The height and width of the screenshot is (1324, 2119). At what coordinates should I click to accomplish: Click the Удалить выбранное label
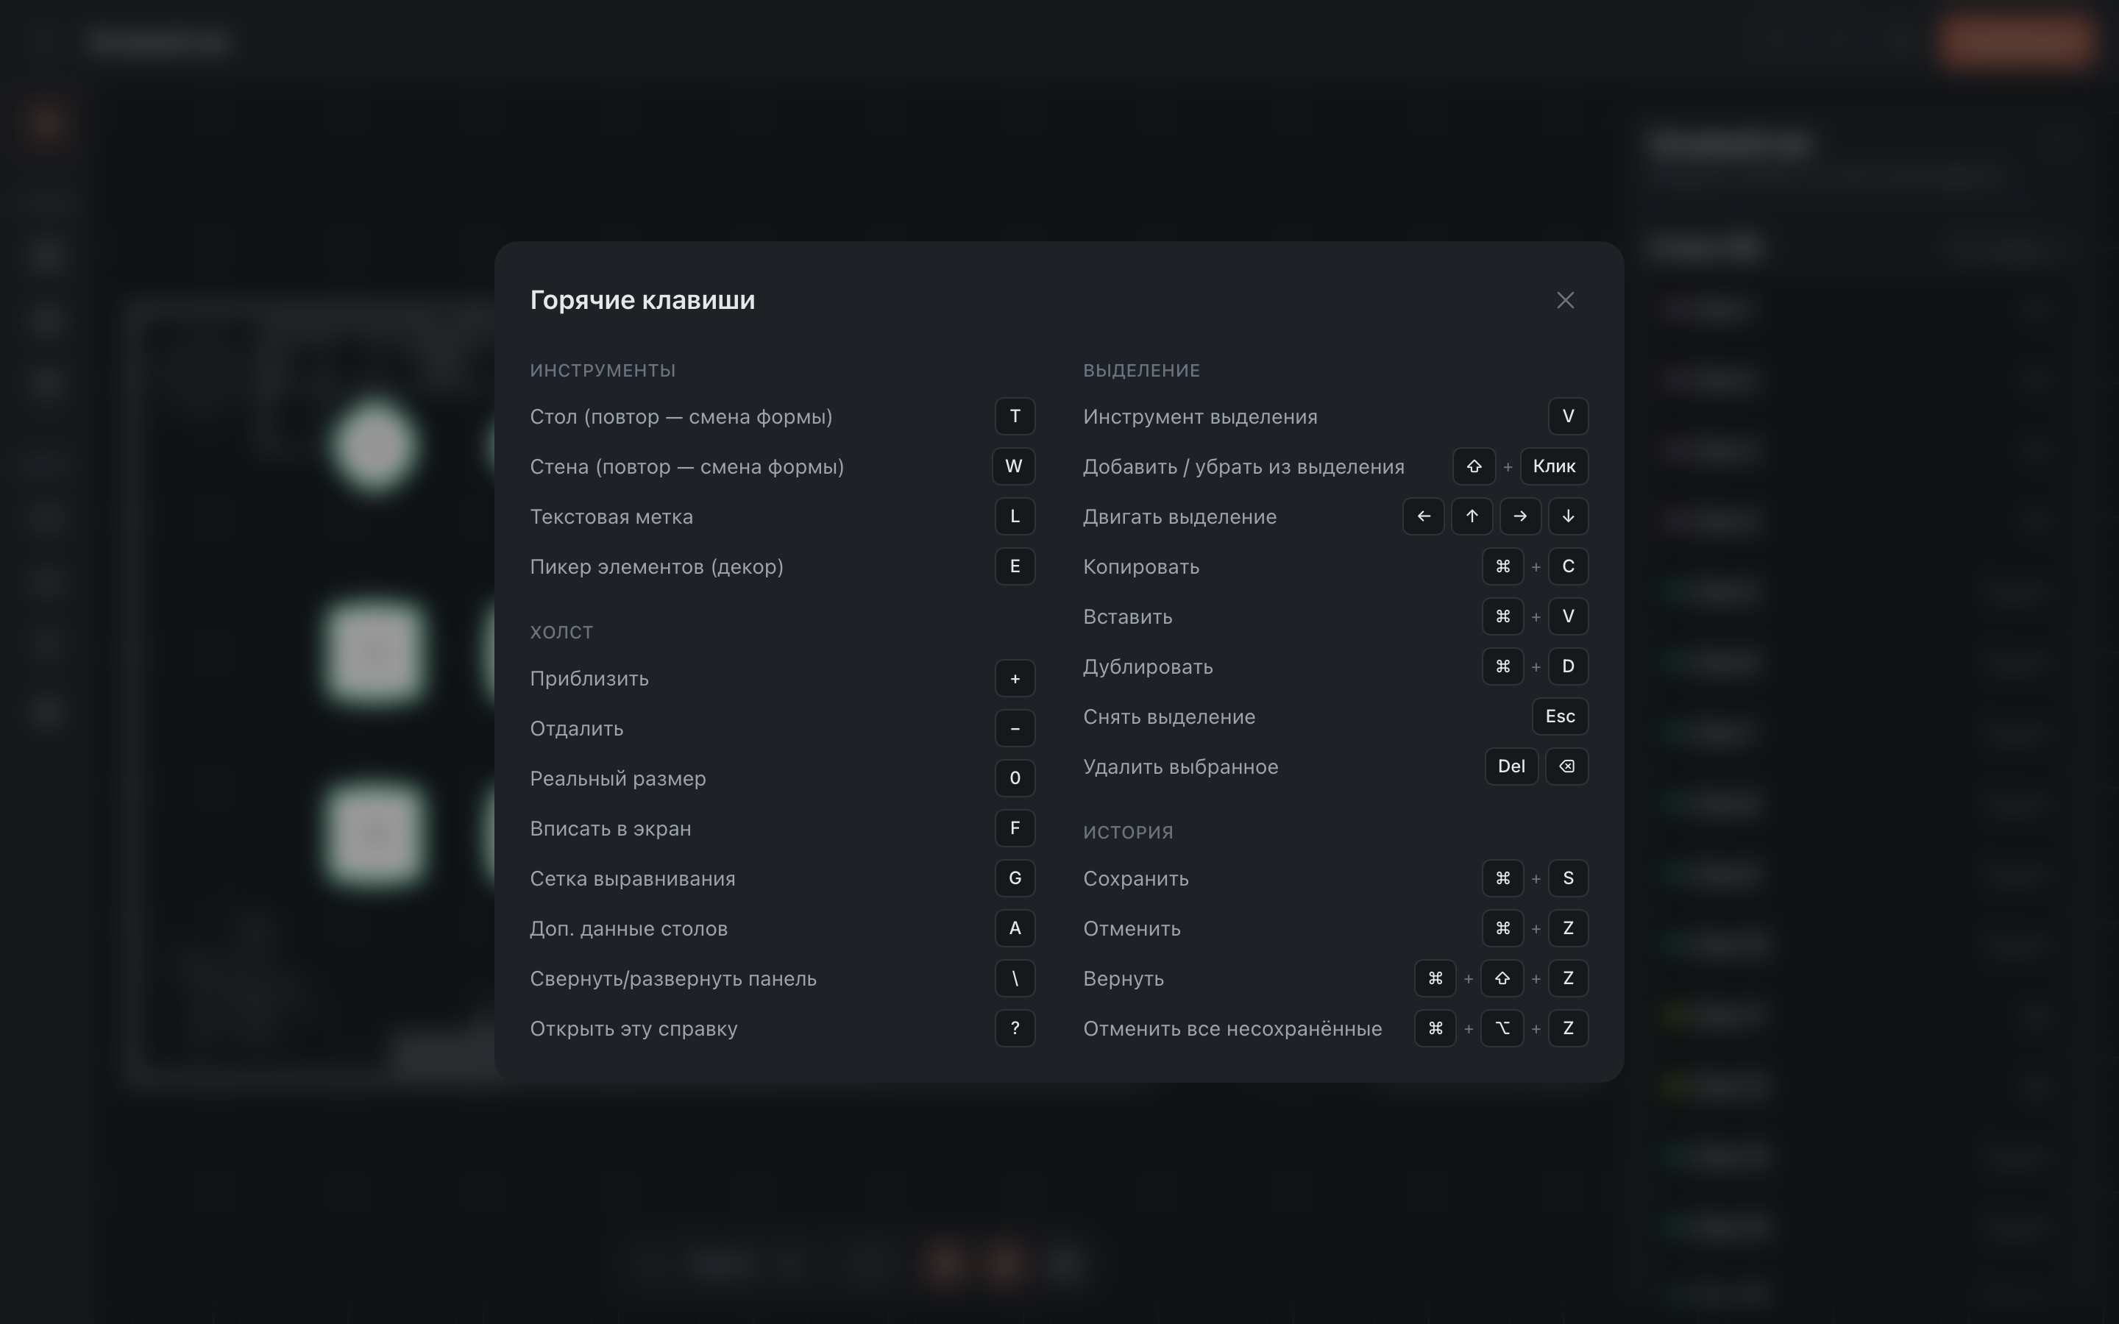coord(1180,766)
